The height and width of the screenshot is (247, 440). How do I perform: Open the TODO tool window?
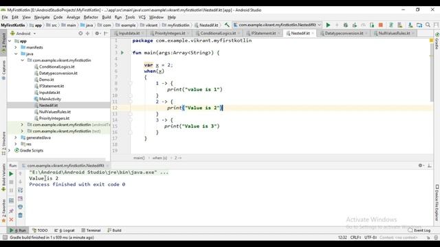pos(40,231)
